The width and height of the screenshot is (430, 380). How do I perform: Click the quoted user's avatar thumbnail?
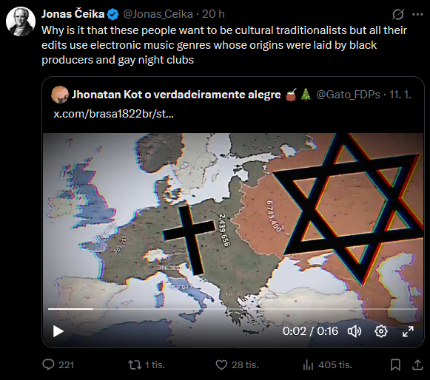point(60,95)
